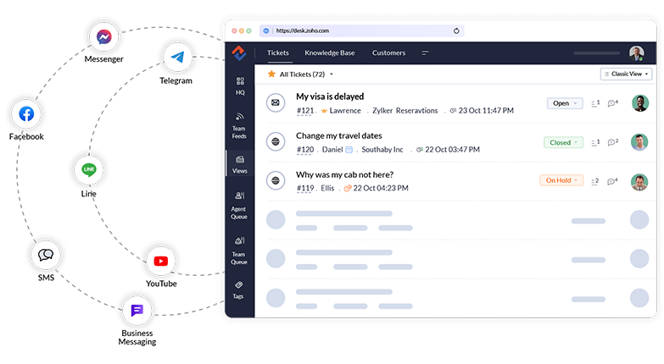
Task: Click contact name Lawrence
Action: click(345, 111)
